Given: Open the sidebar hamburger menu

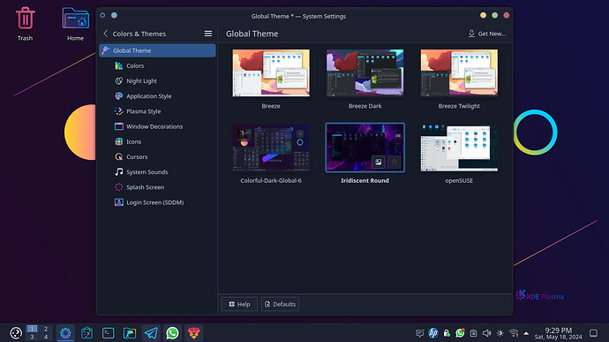Looking at the screenshot, I should click(x=208, y=34).
